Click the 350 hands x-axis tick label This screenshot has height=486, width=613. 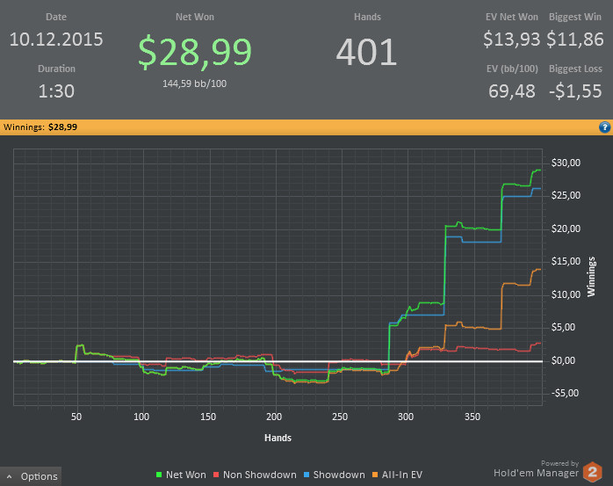point(472,417)
